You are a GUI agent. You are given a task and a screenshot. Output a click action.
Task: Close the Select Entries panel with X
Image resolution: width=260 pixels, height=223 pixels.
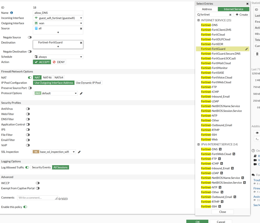point(247,4)
